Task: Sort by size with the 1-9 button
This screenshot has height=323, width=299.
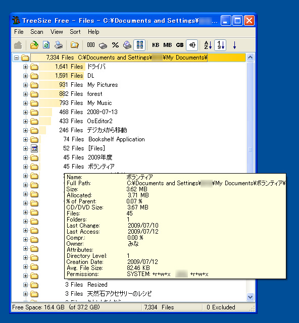Action: pyautogui.click(x=220, y=45)
